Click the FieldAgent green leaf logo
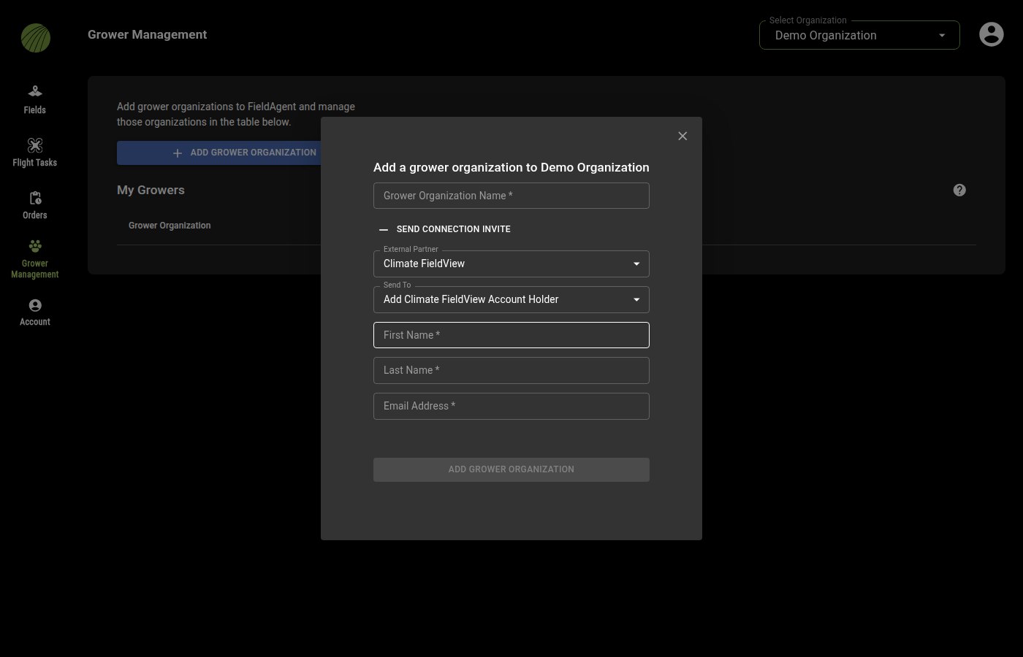Screen dimensions: 1023x657 [36, 38]
